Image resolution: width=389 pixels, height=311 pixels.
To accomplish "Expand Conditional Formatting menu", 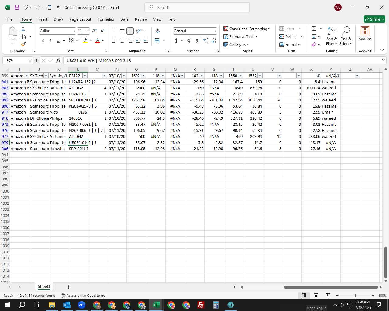I will coord(247,29).
